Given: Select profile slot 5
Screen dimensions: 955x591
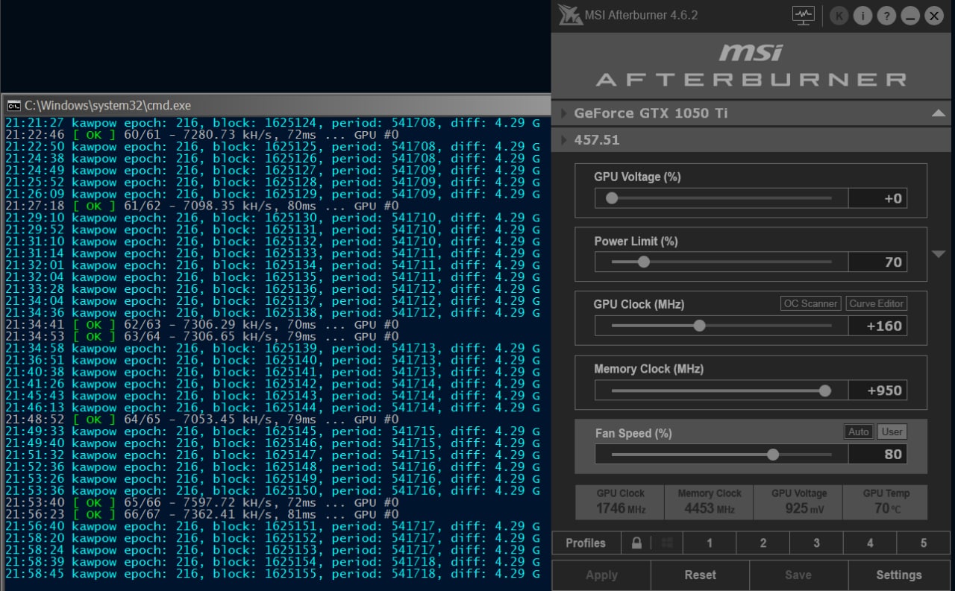Looking at the screenshot, I should (924, 543).
